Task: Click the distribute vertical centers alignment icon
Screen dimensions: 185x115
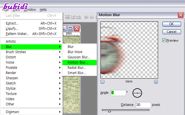Action: tap(73, 17)
